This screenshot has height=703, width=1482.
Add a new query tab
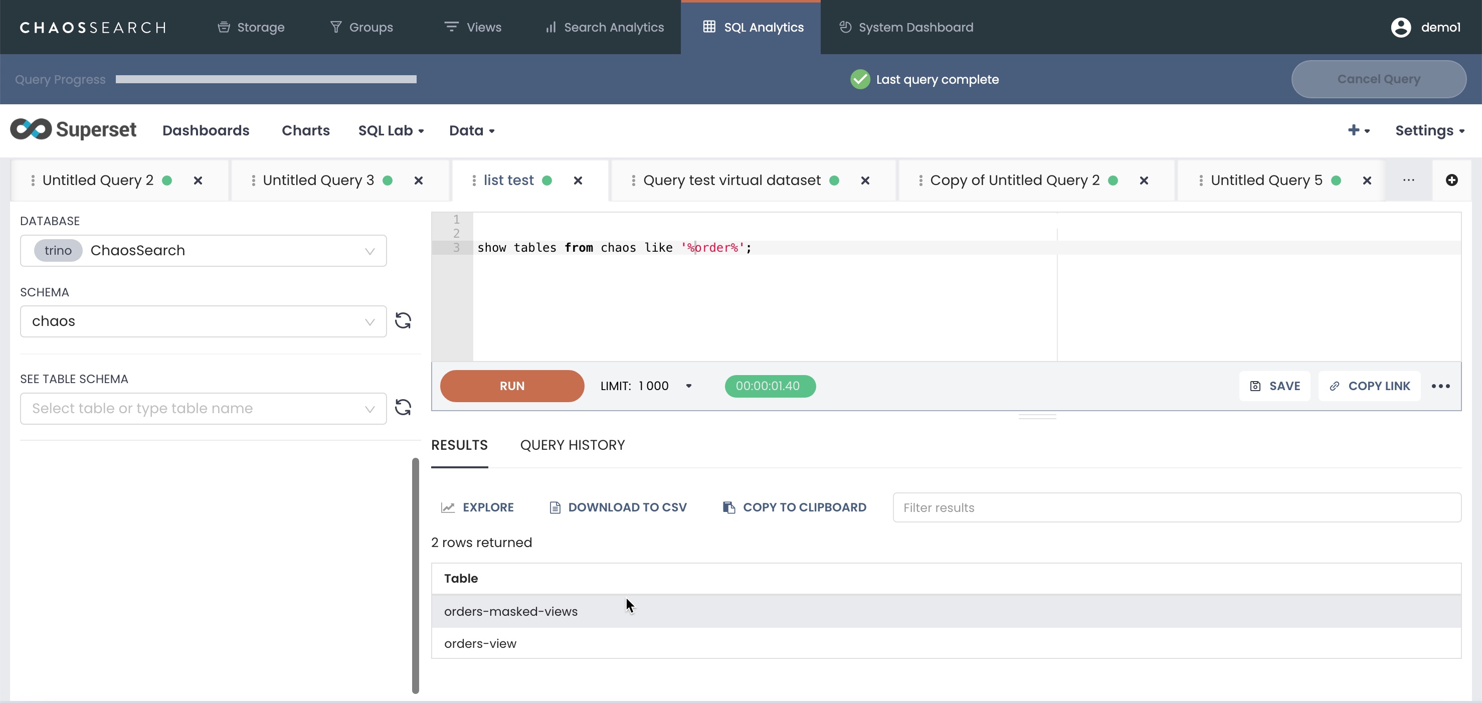click(x=1451, y=180)
